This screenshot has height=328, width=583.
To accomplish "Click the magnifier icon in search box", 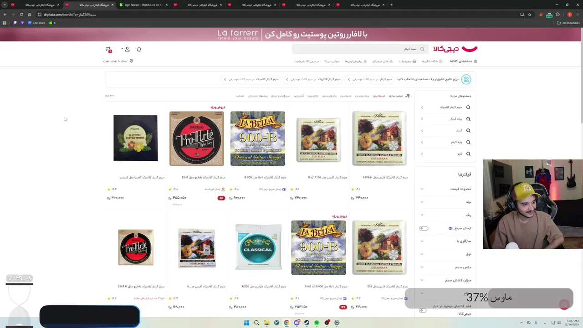I will coord(422,49).
